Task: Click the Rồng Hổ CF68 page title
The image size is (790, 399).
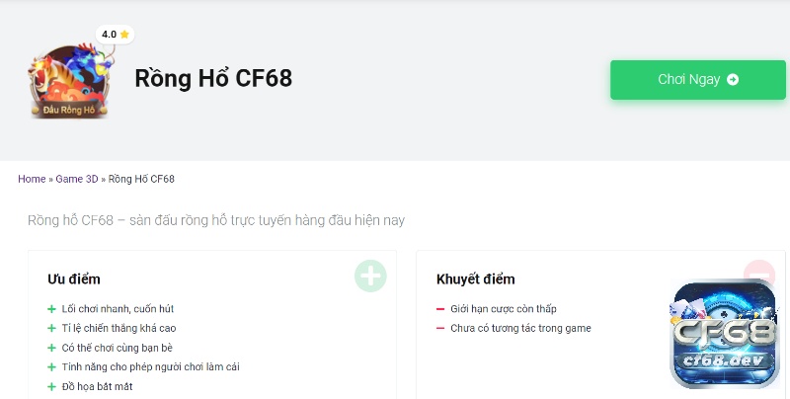Action: pyautogui.click(x=213, y=78)
